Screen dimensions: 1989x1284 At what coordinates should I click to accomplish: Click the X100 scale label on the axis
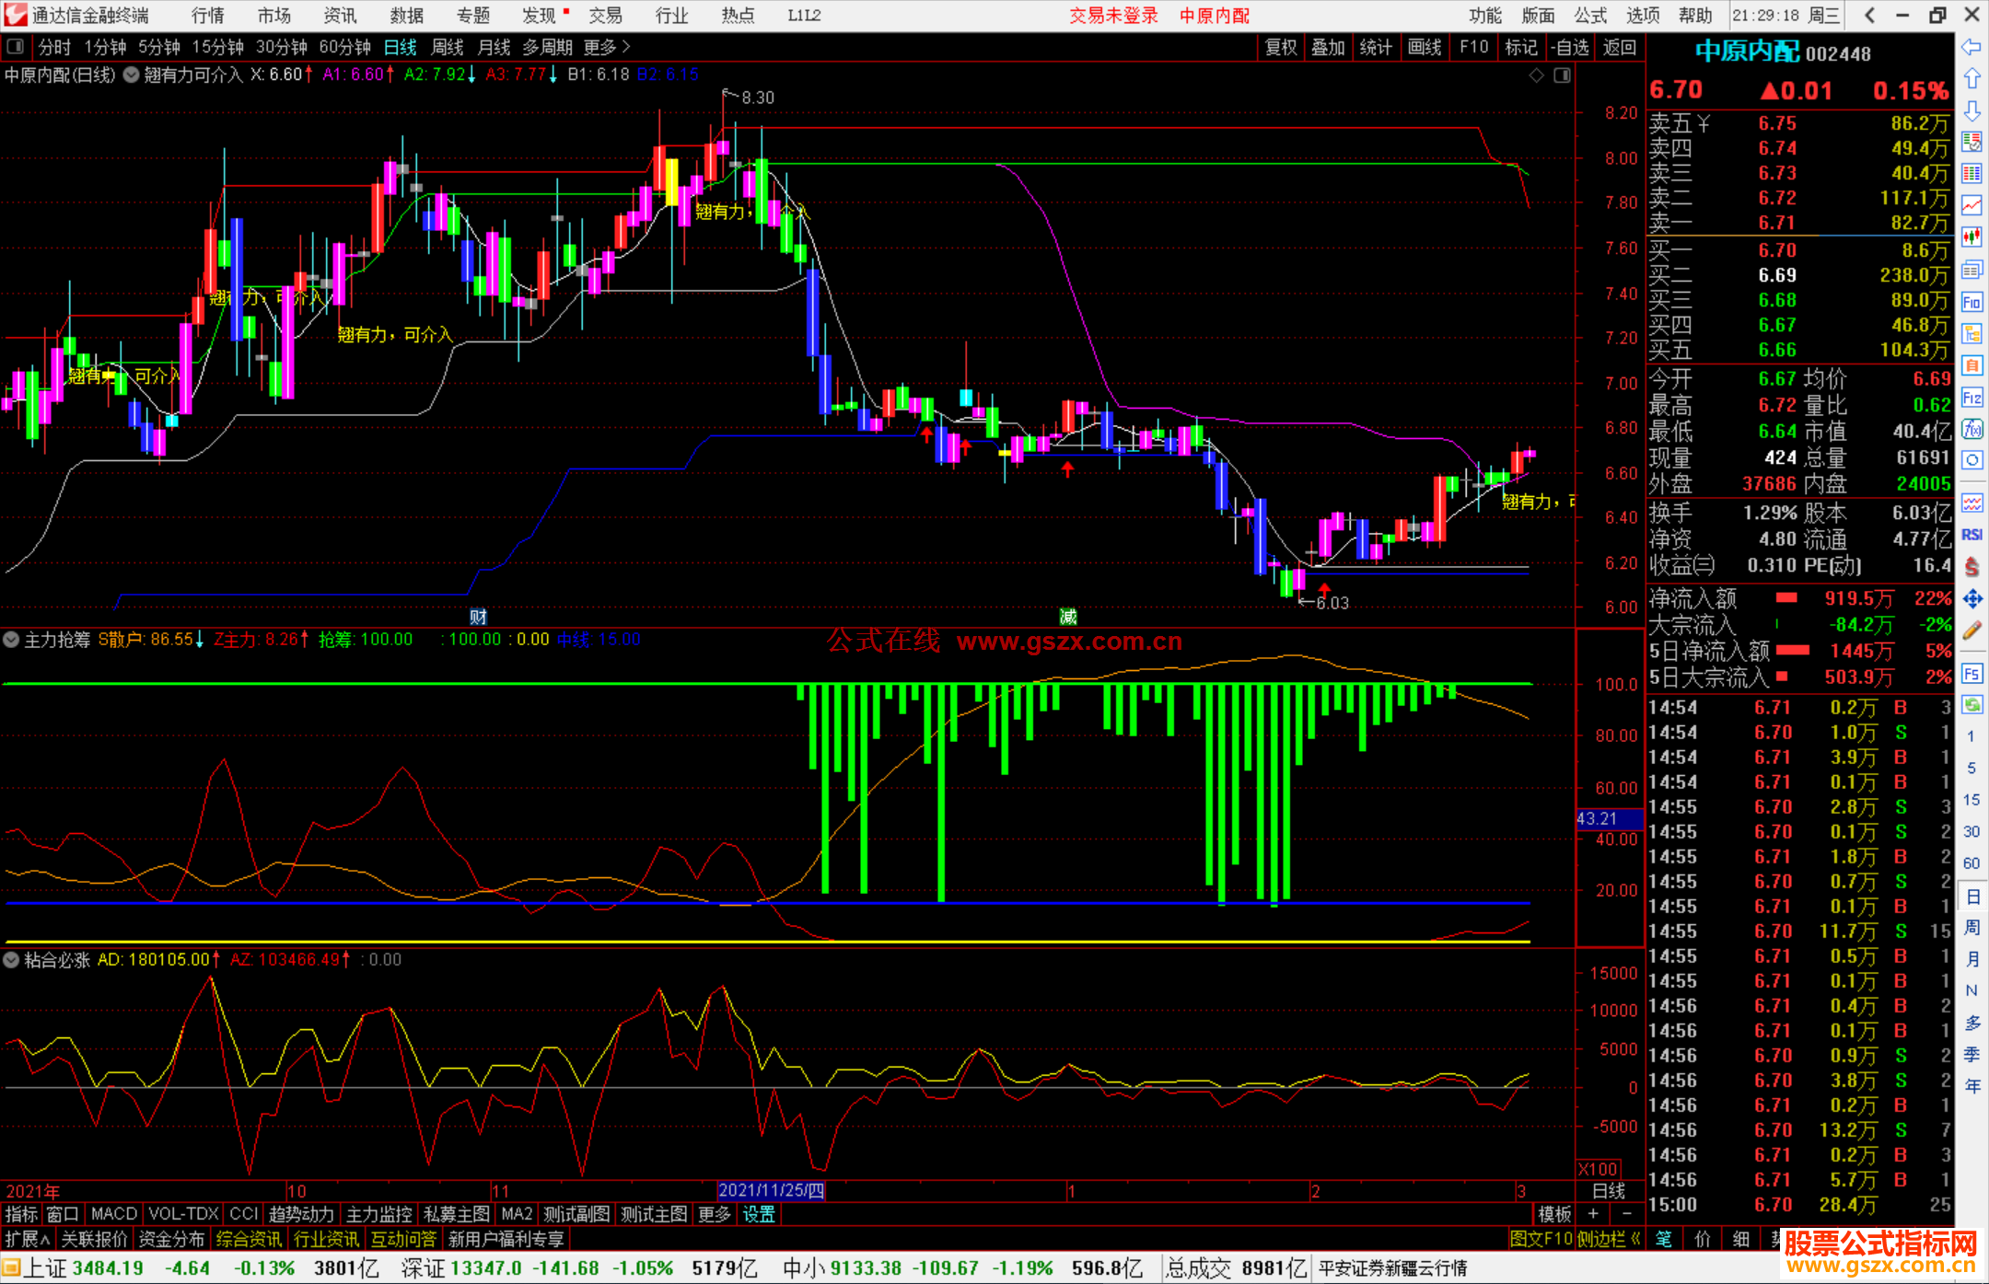coord(1598,1168)
